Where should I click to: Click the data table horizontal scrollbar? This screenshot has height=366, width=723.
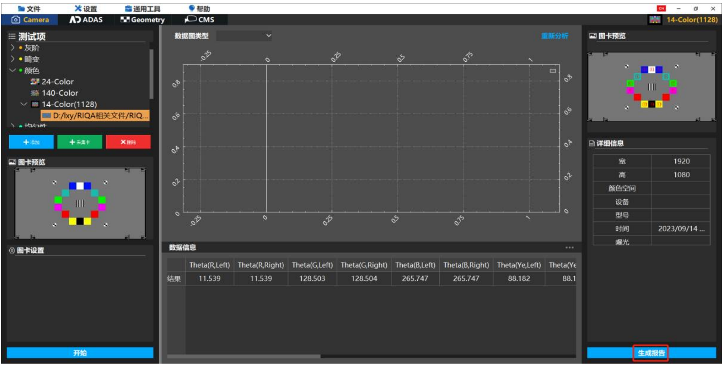coord(244,356)
